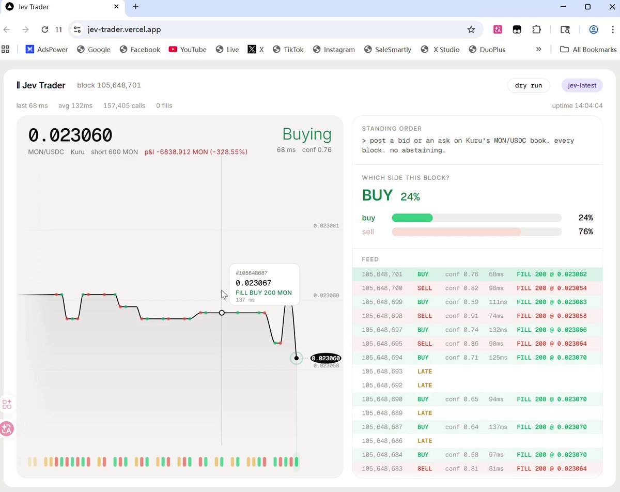The height and width of the screenshot is (492, 620).
Task: Click the Buying status text
Action: (307, 134)
